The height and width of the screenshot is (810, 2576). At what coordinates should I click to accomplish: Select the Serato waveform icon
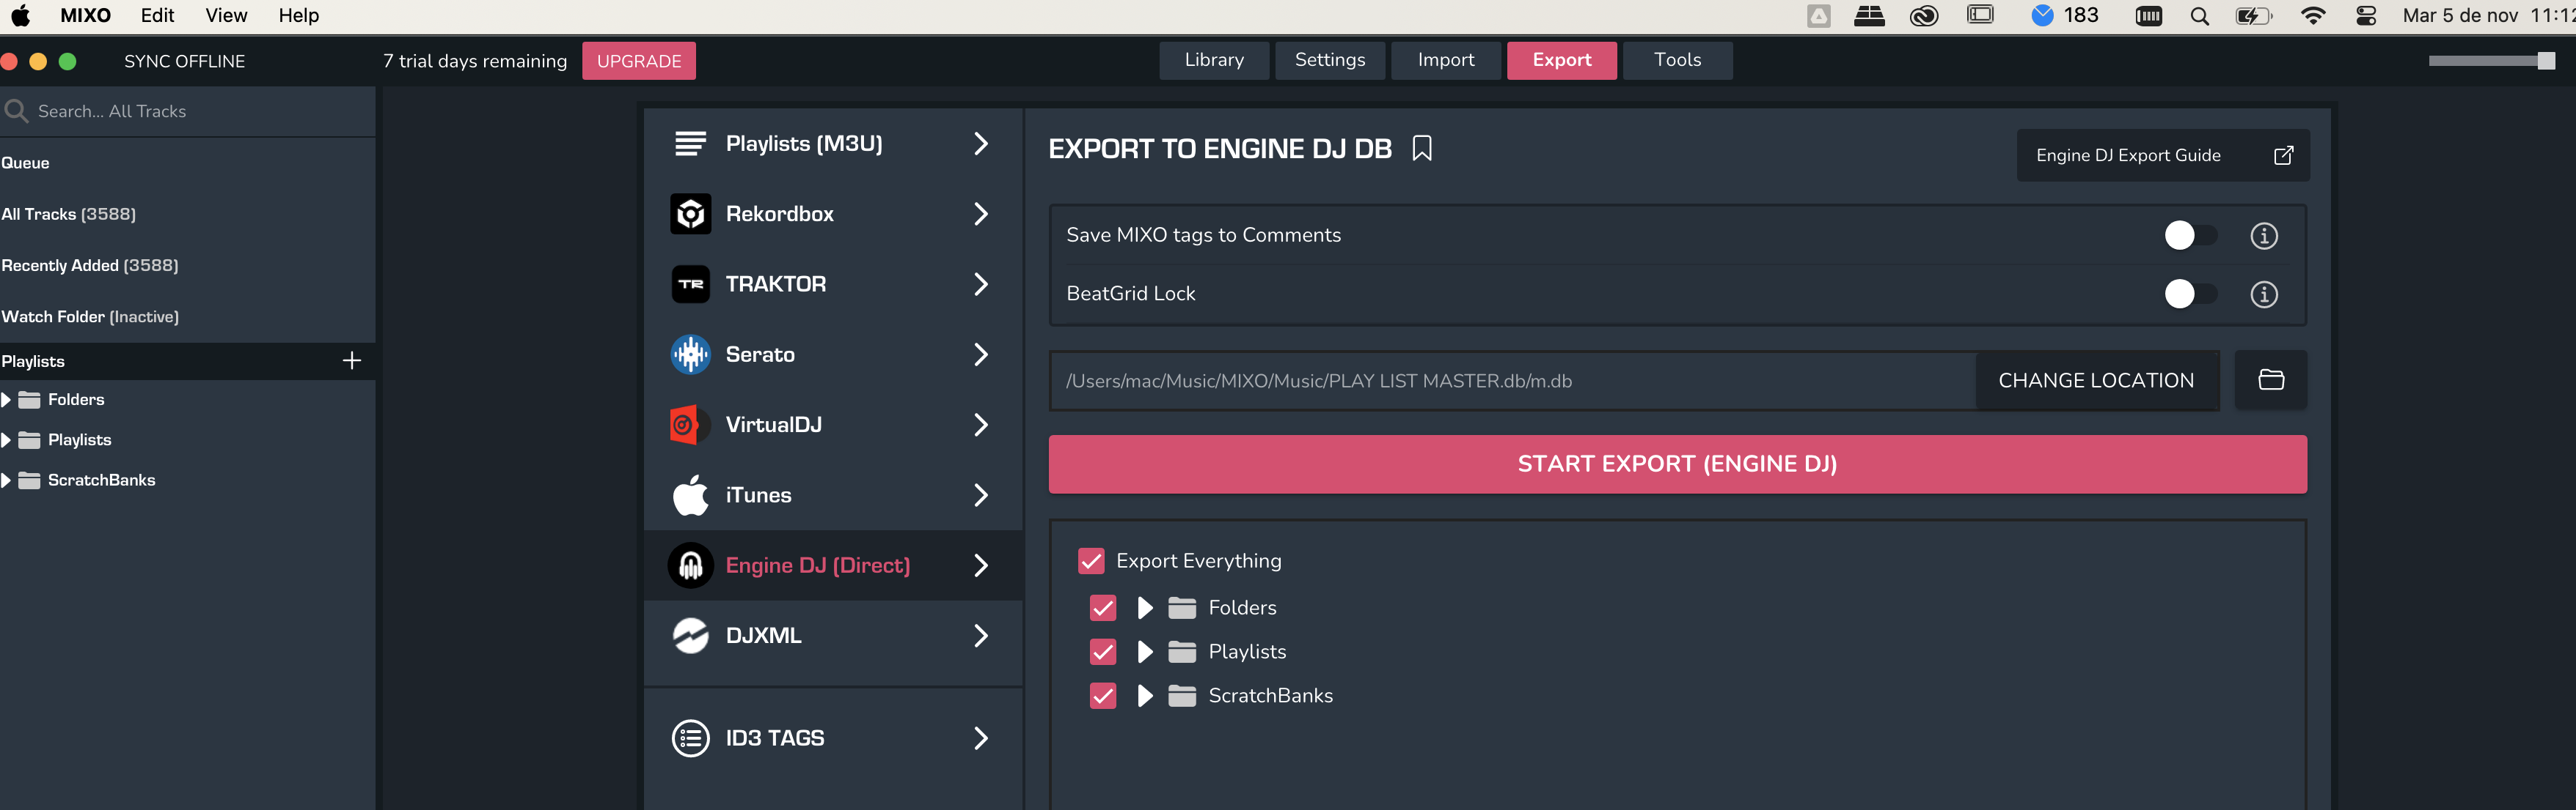point(690,354)
